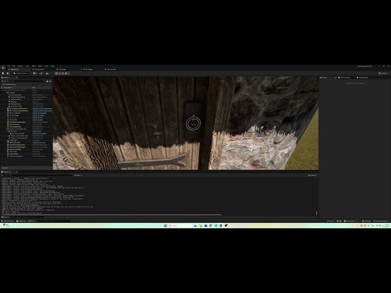Open the Help menu
391x293 pixels.
[53, 66]
